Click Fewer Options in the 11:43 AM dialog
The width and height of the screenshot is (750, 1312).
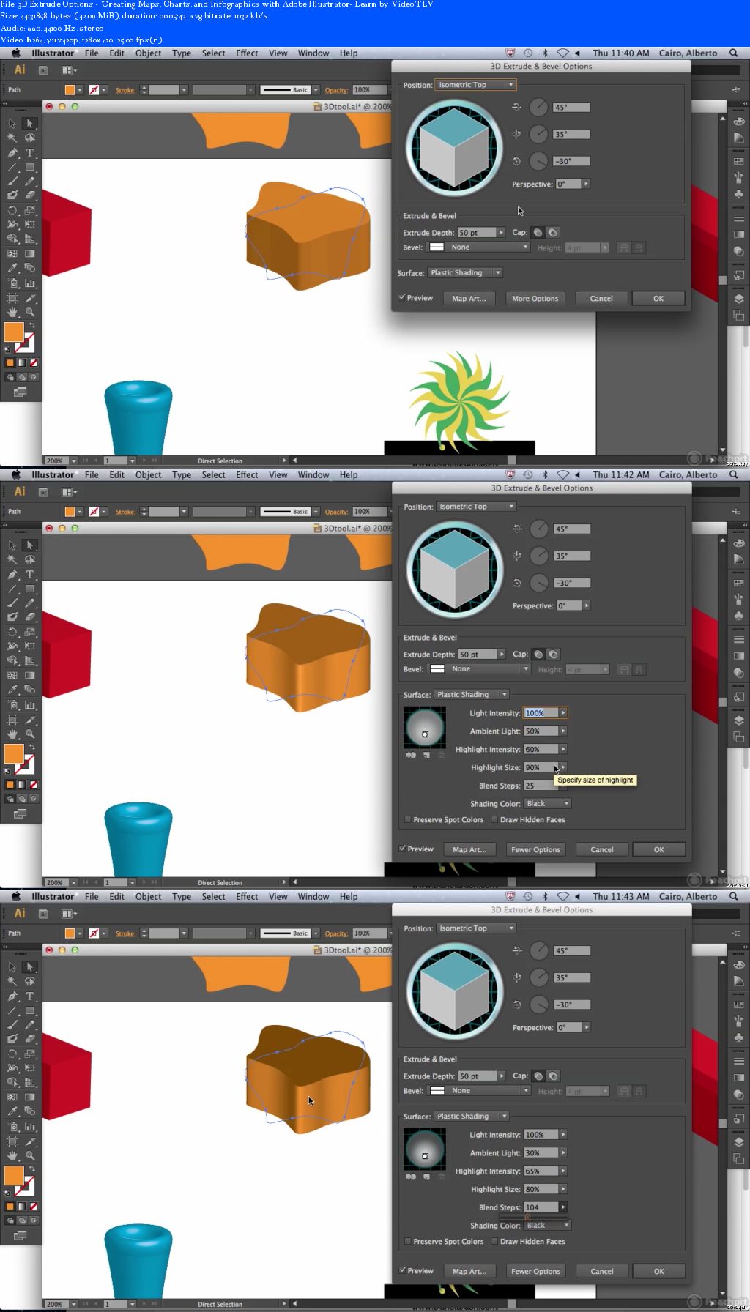point(536,1271)
